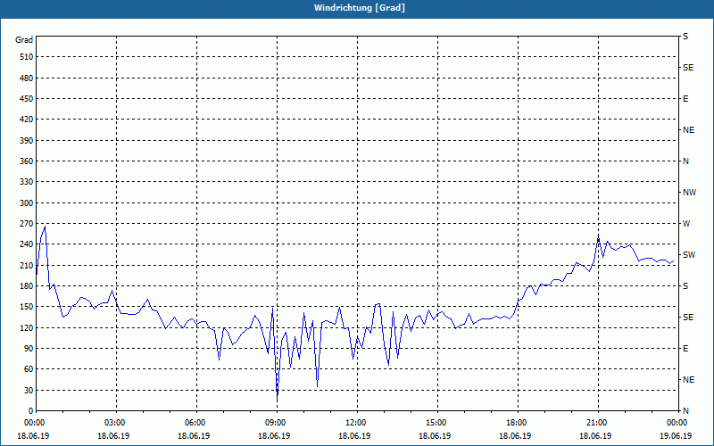714x446 pixels.
Task: Click the 15:00 time axis label
Action: (x=437, y=423)
